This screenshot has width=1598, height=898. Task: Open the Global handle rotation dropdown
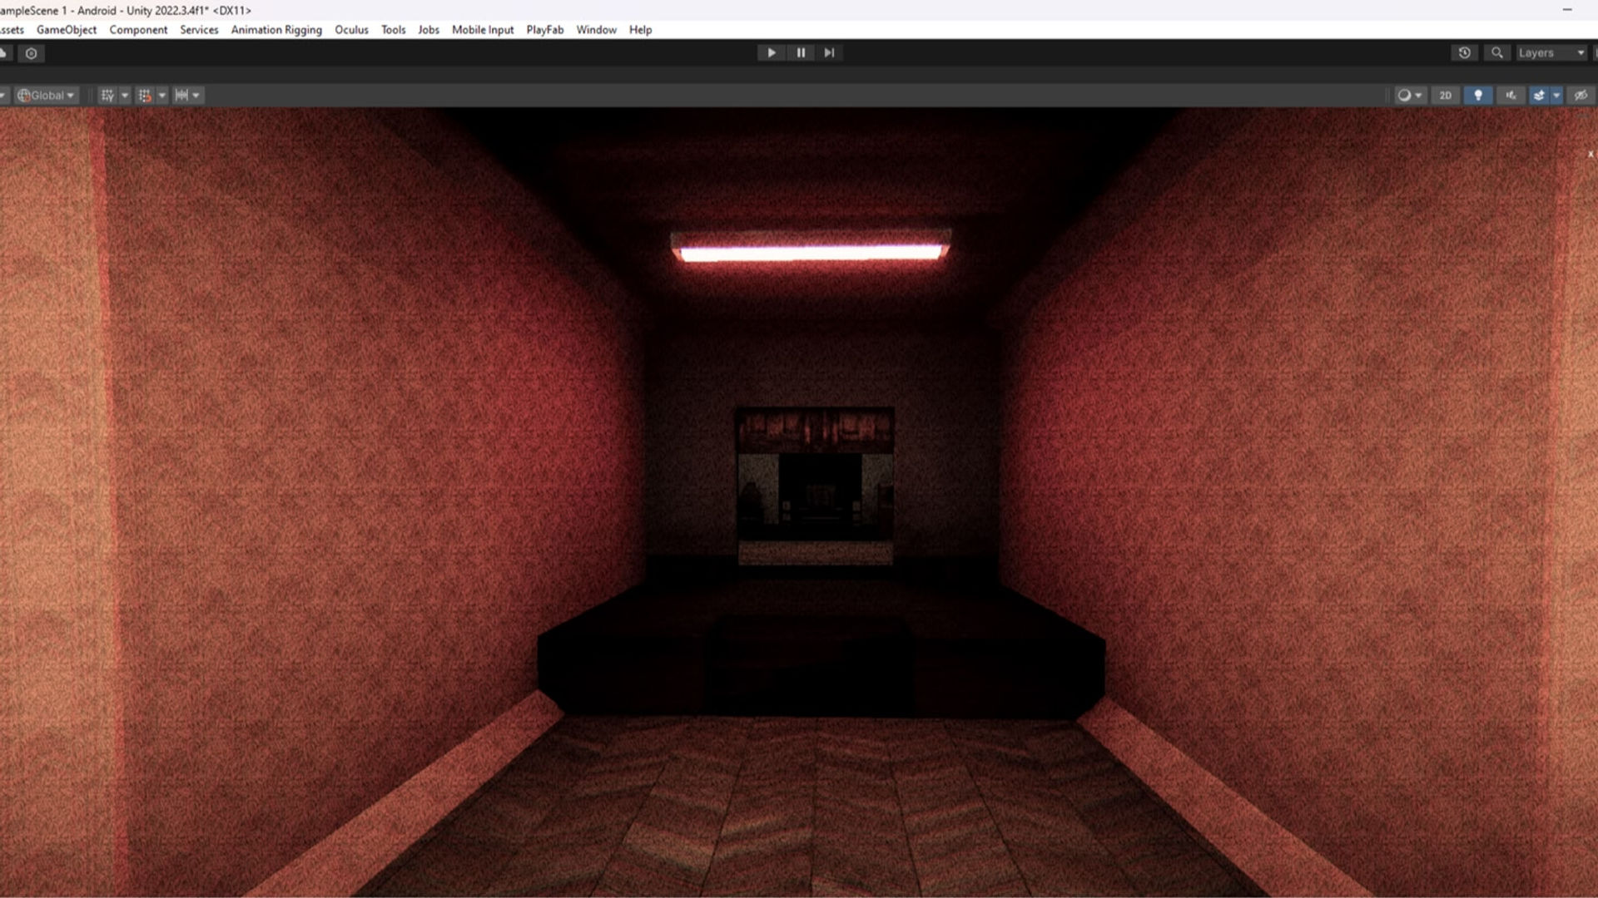click(47, 96)
